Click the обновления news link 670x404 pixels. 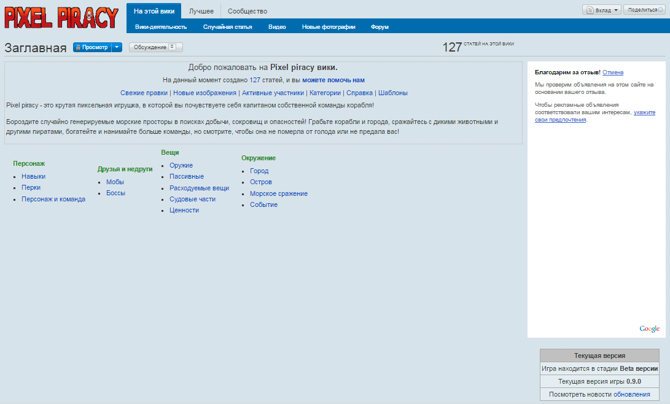pos(631,394)
